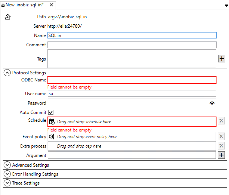This screenshot has width=229, height=195.
Task: Add an argument with plus button
Action: pos(221,155)
